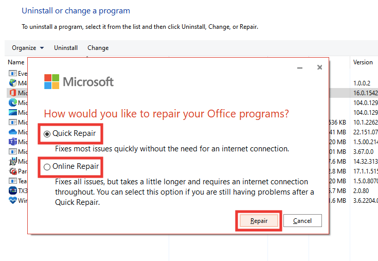Viewport: 378px width, 261px height.
Task: Click the Microsoft Office icon in program list
Action: [13, 93]
